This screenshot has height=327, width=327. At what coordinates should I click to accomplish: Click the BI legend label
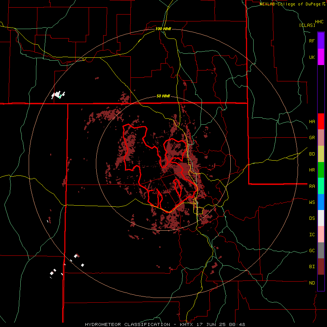point(312,267)
